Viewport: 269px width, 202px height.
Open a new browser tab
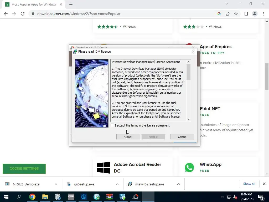pos(71,4)
